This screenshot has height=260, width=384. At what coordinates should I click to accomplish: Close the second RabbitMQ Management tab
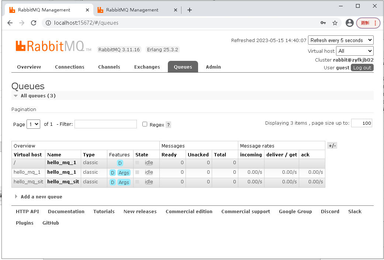click(x=175, y=10)
